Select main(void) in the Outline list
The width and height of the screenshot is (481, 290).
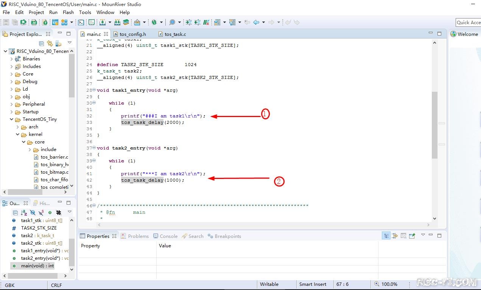pyautogui.click(x=37, y=266)
